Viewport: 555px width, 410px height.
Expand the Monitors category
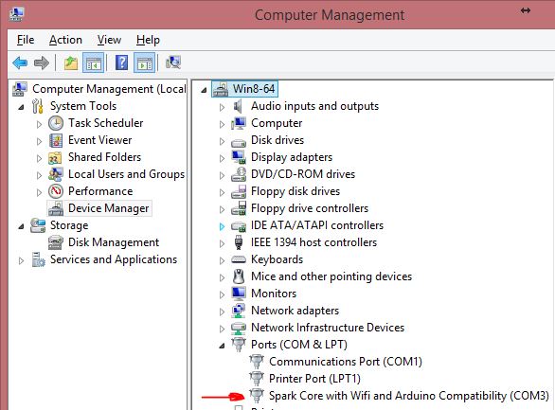(222, 294)
